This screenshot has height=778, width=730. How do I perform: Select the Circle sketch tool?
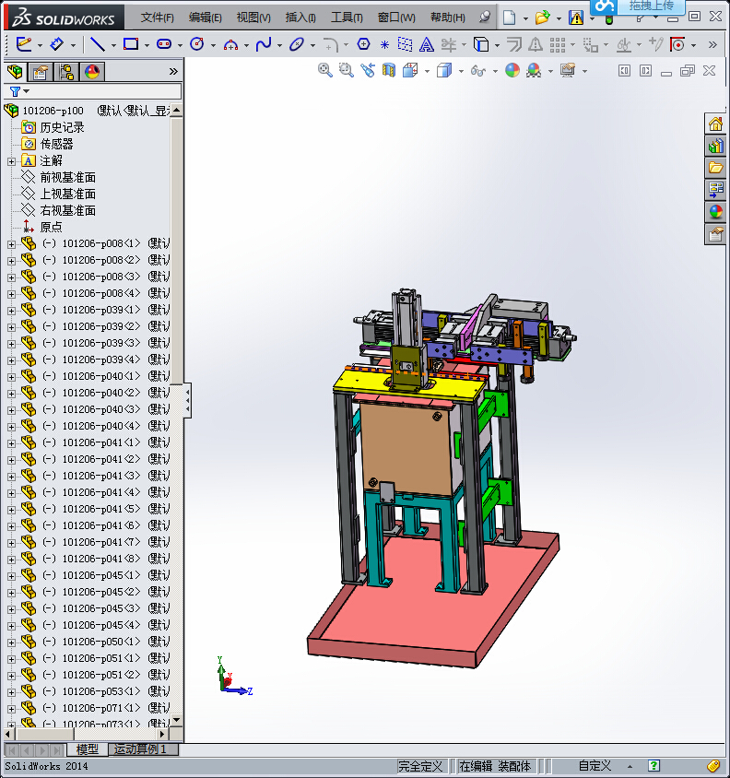pyautogui.click(x=197, y=44)
